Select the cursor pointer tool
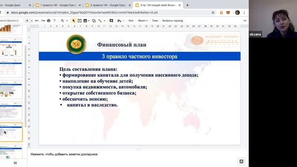Screen dimensions: 297x167 coord(73,20)
